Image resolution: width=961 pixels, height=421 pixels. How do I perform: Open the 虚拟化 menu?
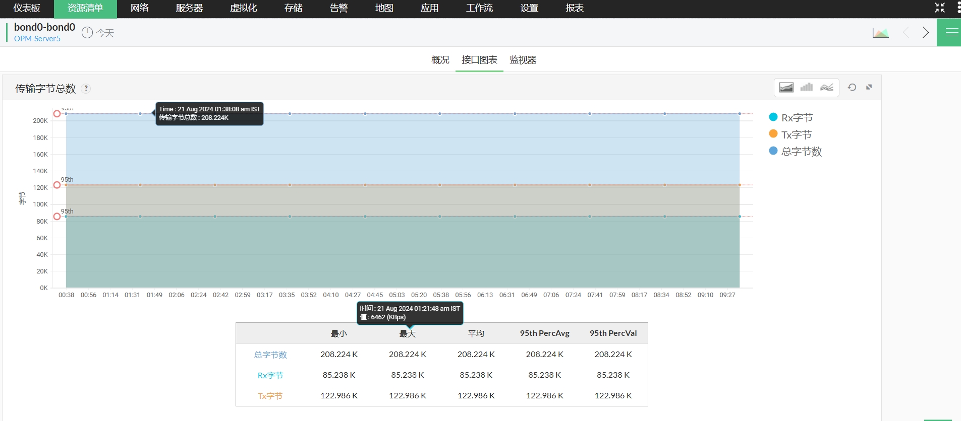243,8
